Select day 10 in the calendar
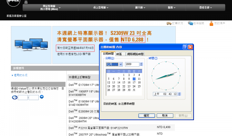The width and height of the screenshot is (232, 136). 134,79
